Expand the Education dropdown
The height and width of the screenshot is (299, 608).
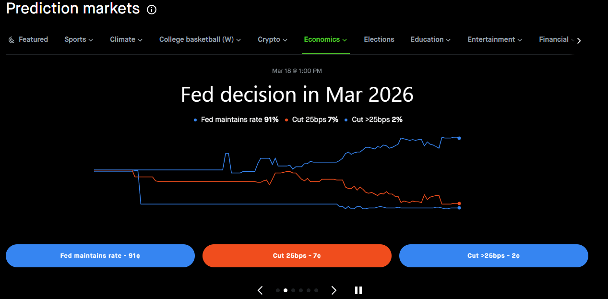click(430, 39)
